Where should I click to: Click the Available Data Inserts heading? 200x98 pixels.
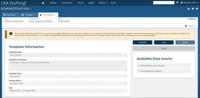(154, 59)
